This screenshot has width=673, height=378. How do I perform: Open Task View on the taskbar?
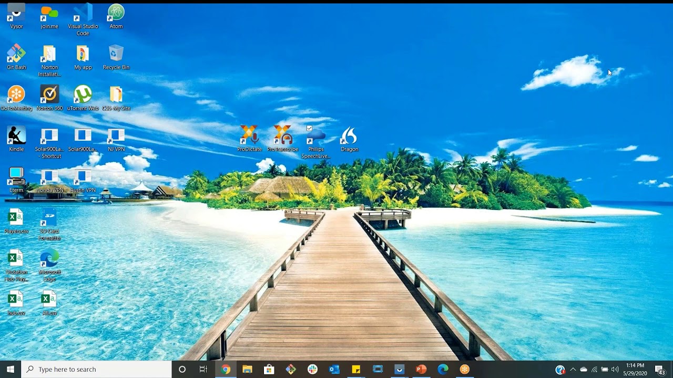(x=203, y=369)
